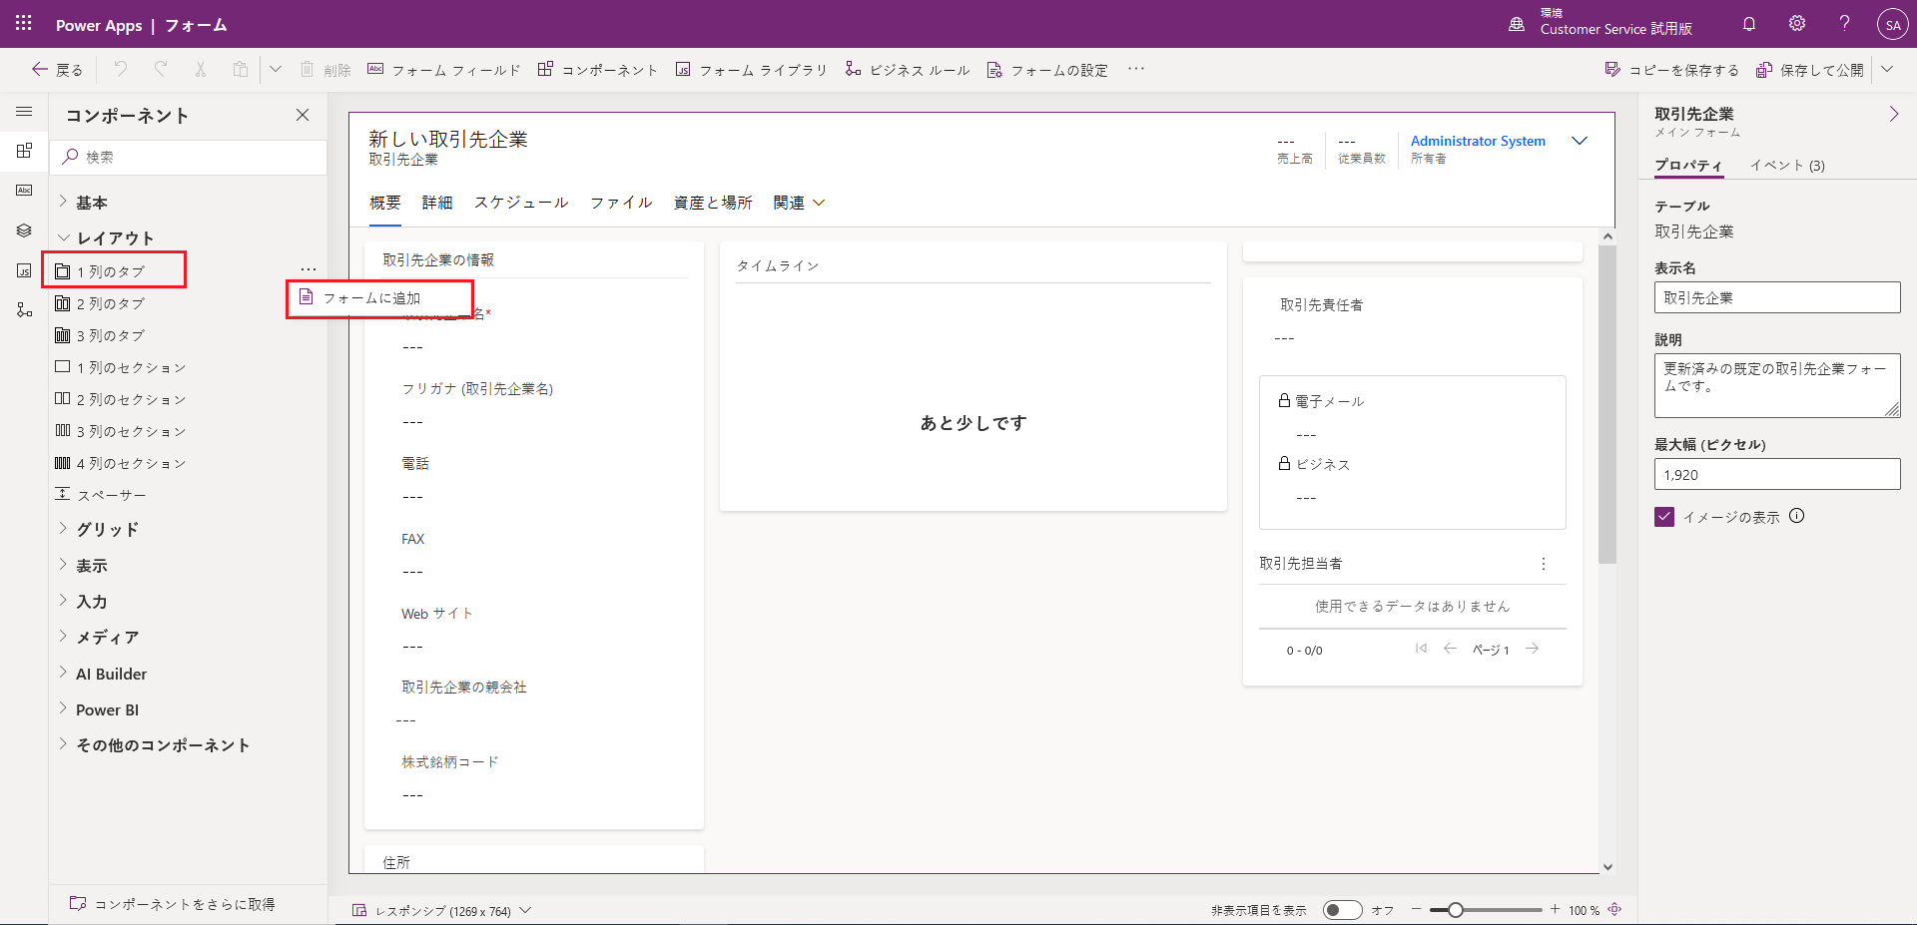This screenshot has width=1917, height=925.
Task: Click the 最大幅 input field showing 1,920
Action: point(1777,474)
